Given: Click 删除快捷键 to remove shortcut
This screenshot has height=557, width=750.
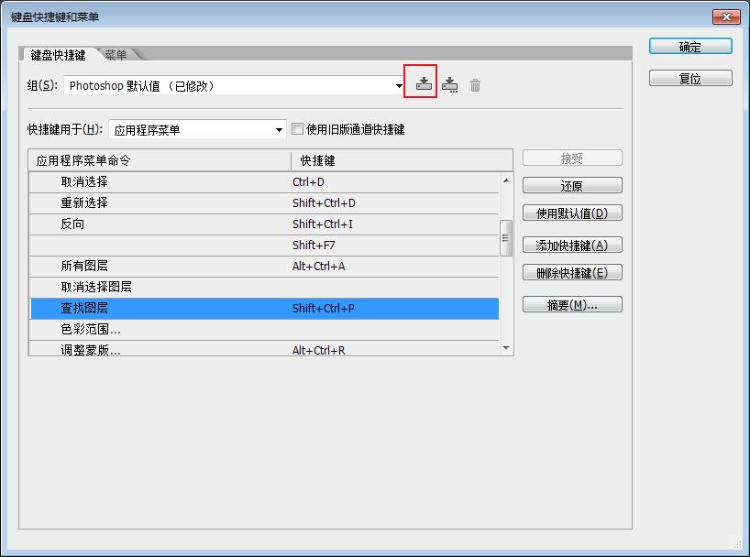Looking at the screenshot, I should pos(571,271).
